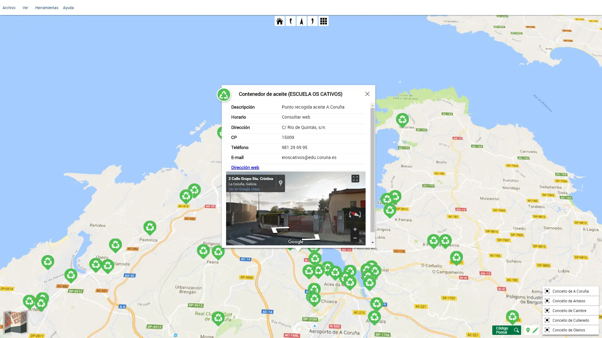Image resolution: width=602 pixels, height=338 pixels.
Task: Expand the Street View to fullscreen
Action: point(355,178)
